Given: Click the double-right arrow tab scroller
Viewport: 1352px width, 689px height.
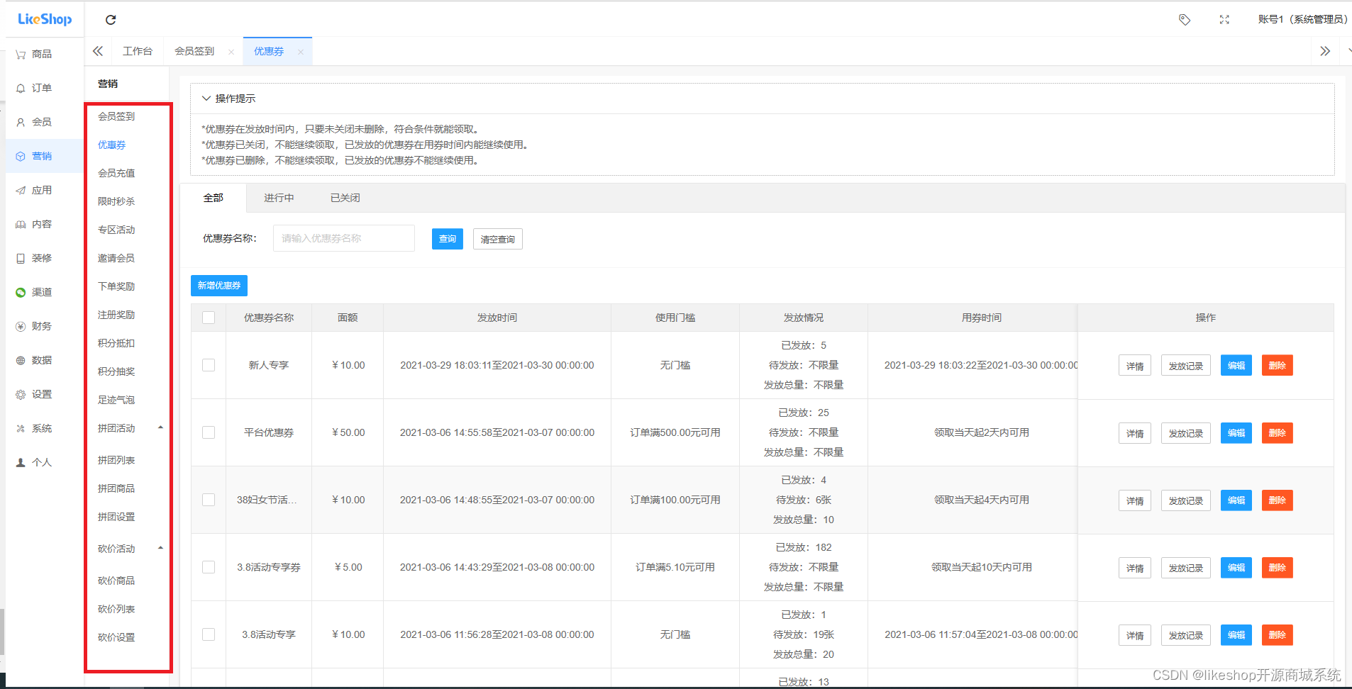Looking at the screenshot, I should coord(1325,51).
